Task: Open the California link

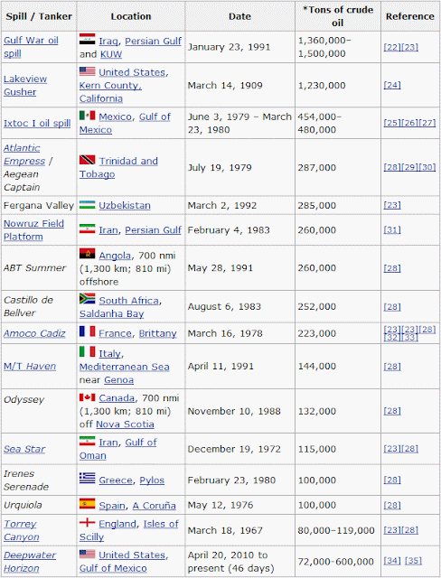Action: 100,98
